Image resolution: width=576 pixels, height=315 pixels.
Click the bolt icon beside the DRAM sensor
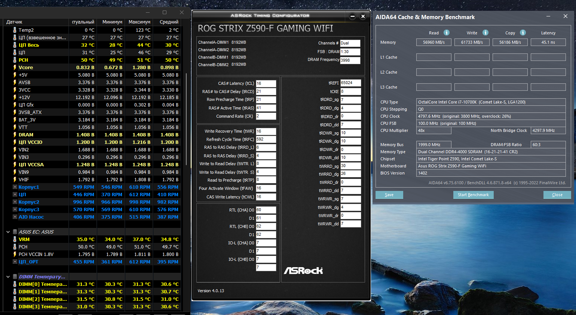15,135
